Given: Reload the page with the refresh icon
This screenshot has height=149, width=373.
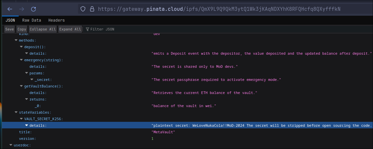Looking at the screenshot, I should tap(33, 9).
